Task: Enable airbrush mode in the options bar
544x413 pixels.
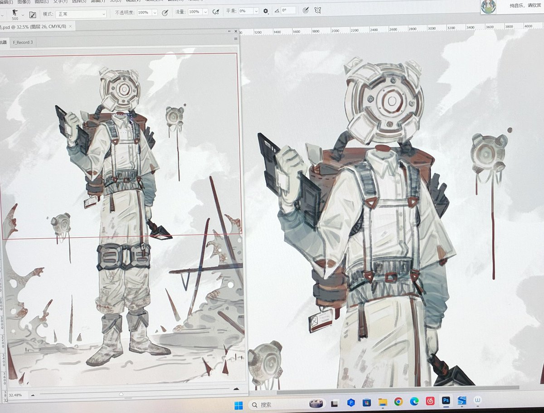Action: click(x=216, y=13)
